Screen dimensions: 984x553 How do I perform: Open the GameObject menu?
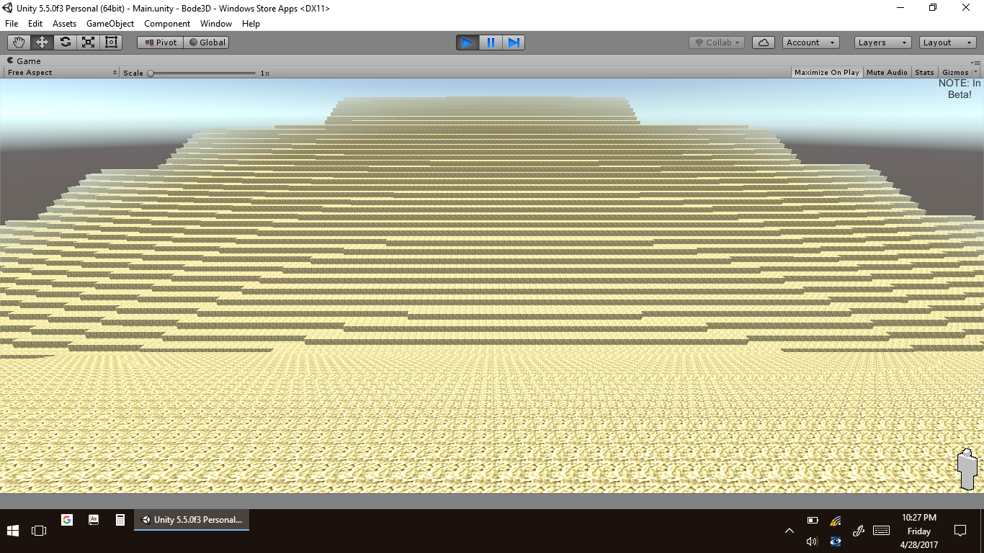pyautogui.click(x=110, y=24)
